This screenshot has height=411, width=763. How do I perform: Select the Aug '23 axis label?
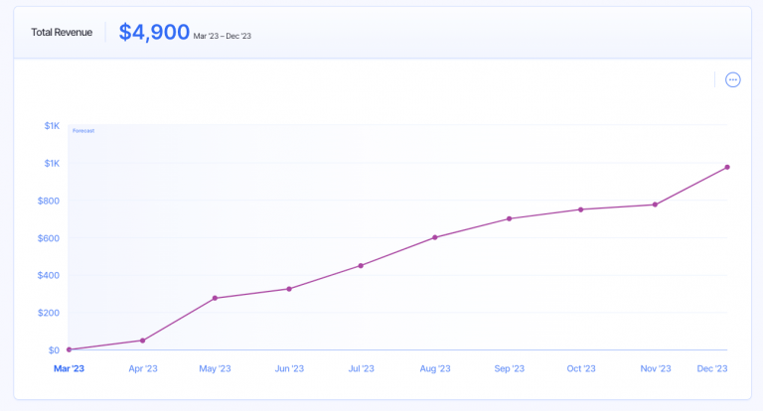click(x=435, y=368)
